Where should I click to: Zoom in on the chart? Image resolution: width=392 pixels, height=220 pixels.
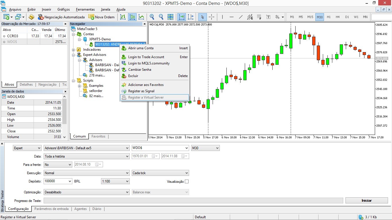tap(152, 17)
